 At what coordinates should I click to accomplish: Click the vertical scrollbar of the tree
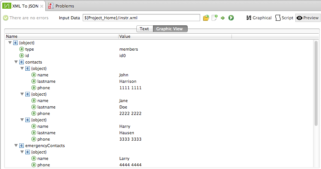pyautogui.click(x=316, y=83)
